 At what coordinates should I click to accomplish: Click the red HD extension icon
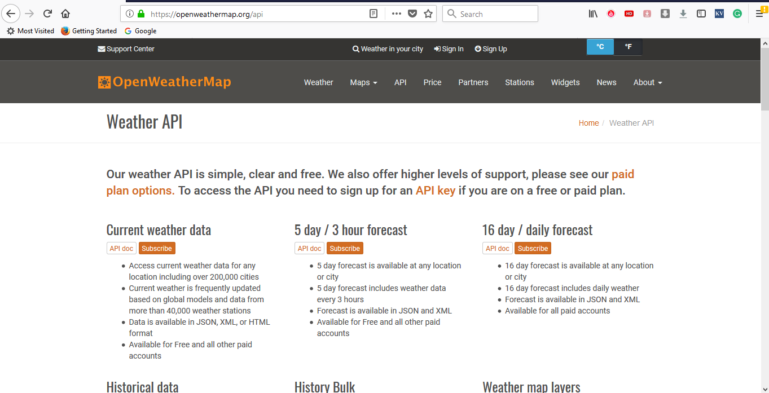click(x=629, y=14)
